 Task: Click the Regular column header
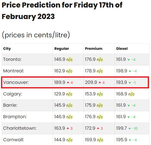point(62,49)
